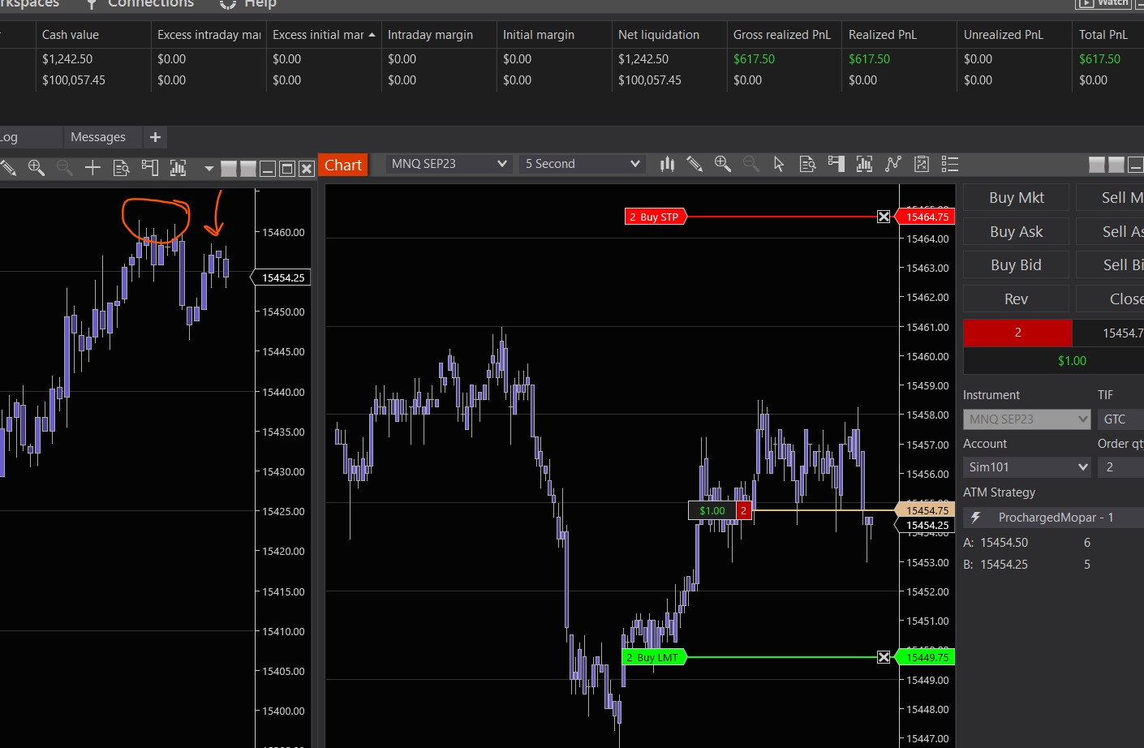This screenshot has width=1144, height=748.
Task: Click 15454.25 price marker on left chart axis
Action: click(282, 277)
